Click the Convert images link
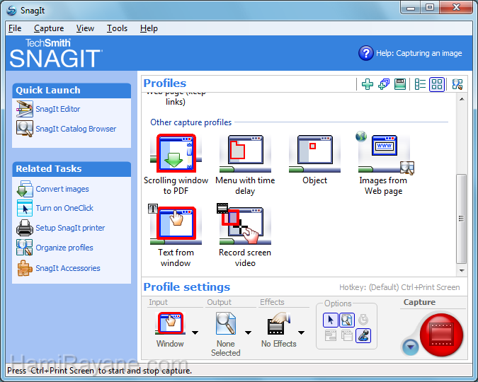Image resolution: width=478 pixels, height=382 pixels. [x=62, y=189]
